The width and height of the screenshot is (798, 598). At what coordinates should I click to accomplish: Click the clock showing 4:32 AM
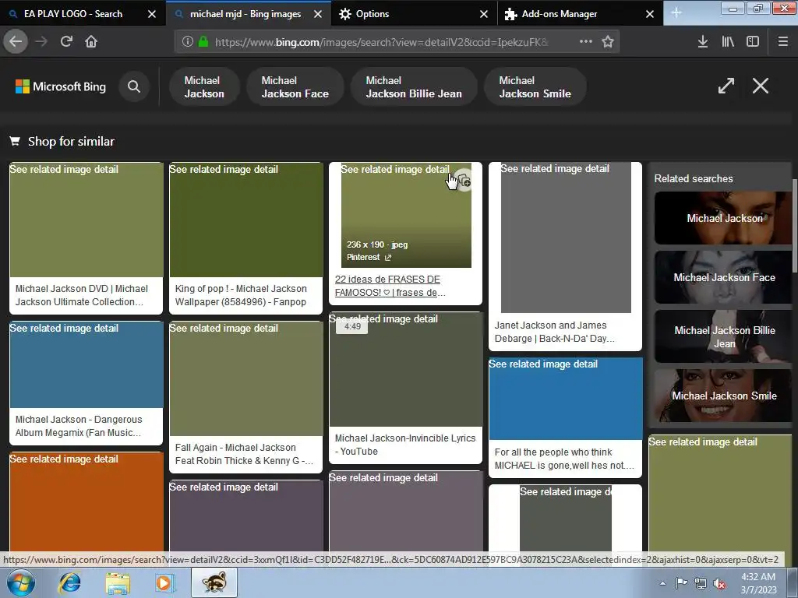coord(758,577)
